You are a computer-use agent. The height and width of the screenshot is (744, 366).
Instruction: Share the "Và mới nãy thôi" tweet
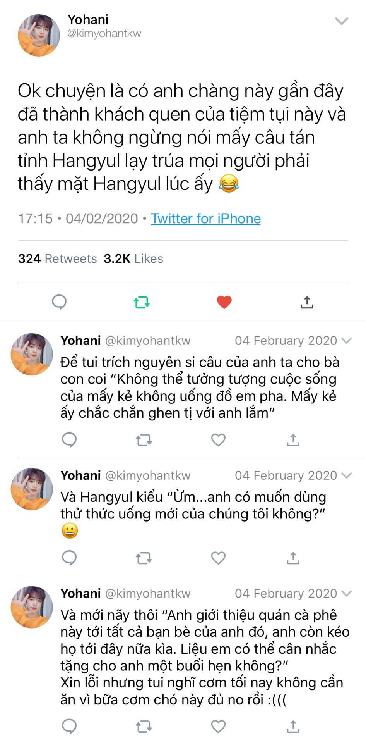coord(293,727)
